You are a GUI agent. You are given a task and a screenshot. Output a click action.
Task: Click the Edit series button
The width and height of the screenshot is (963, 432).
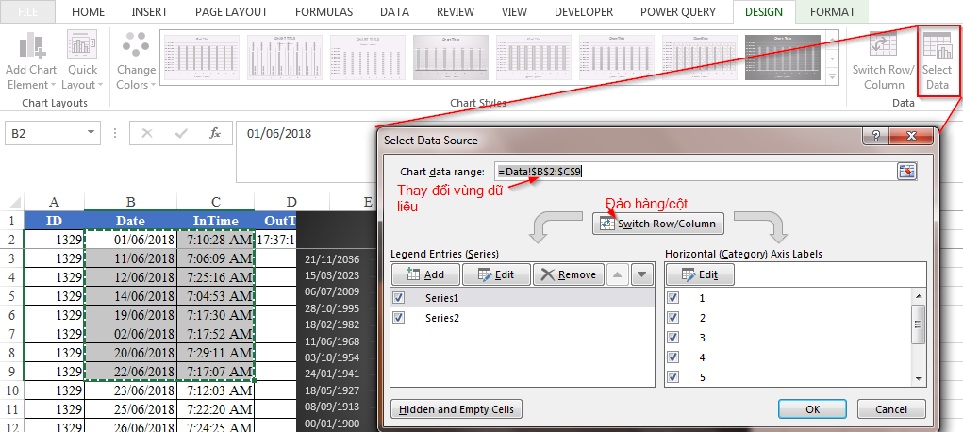[x=496, y=274]
